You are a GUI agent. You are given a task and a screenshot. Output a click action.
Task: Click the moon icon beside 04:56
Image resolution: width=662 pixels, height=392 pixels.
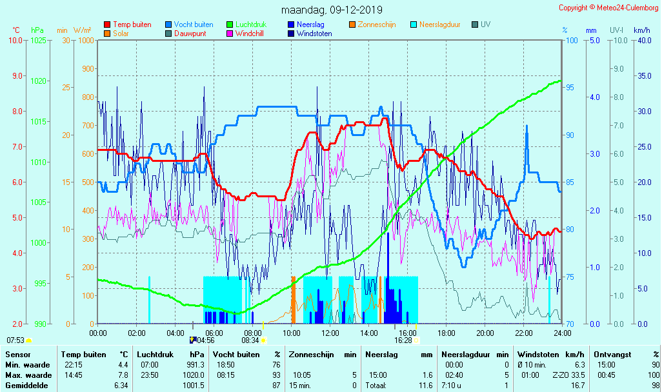click(192, 340)
